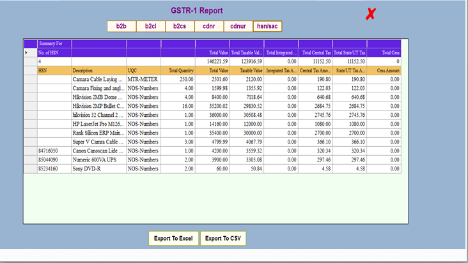This screenshot has height=263, width=468.
Task: Select the b2cs tab
Action: pyautogui.click(x=180, y=26)
